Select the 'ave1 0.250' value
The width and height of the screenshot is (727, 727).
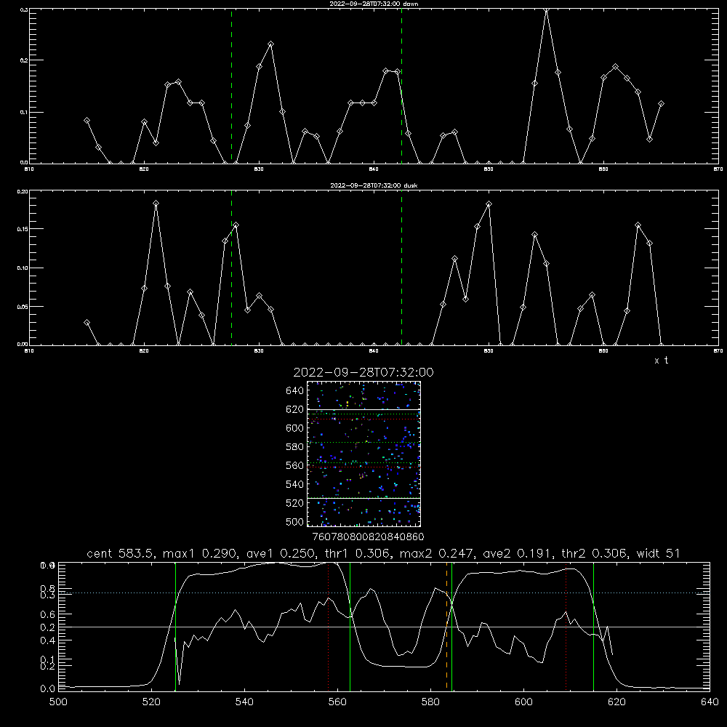pyautogui.click(x=280, y=553)
